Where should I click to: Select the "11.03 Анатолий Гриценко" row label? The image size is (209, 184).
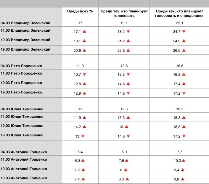pos(28,159)
